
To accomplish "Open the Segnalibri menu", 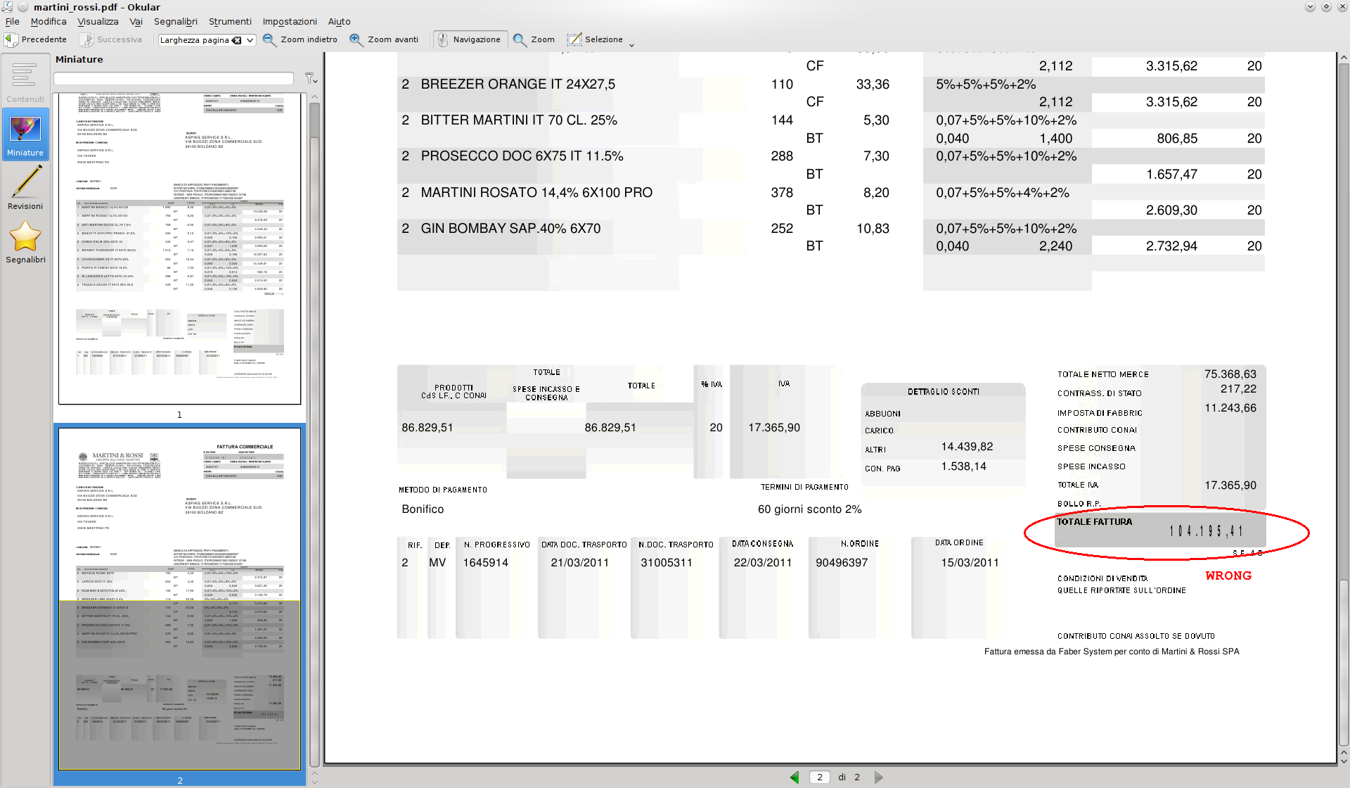I will (x=175, y=22).
